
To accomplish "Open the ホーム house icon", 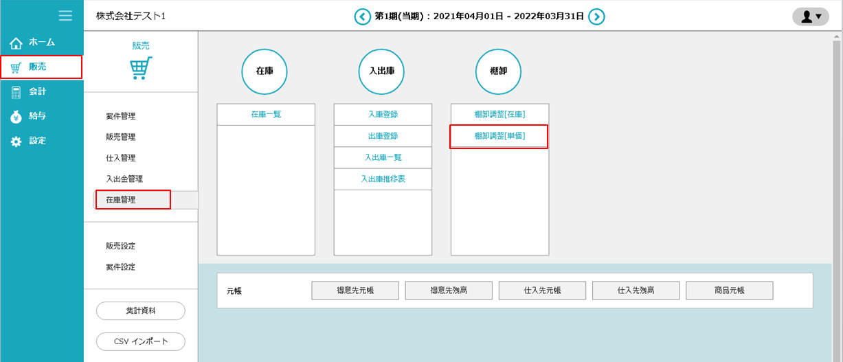I will point(16,43).
